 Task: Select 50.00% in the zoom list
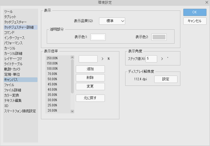tap(58, 79)
